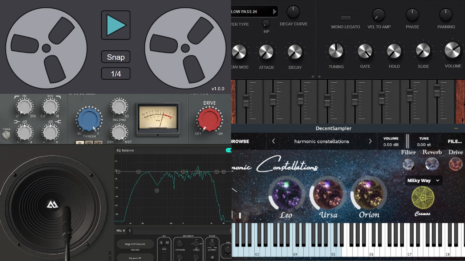This screenshot has height=261, width=465.
Task: Click the Snap button in tape plugin
Action: point(116,57)
